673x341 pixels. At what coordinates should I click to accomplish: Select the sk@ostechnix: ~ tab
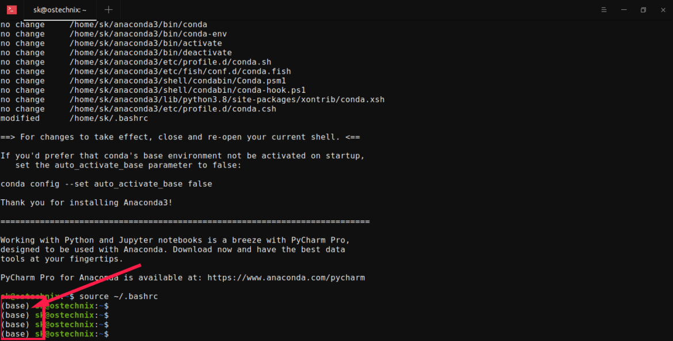pos(59,9)
